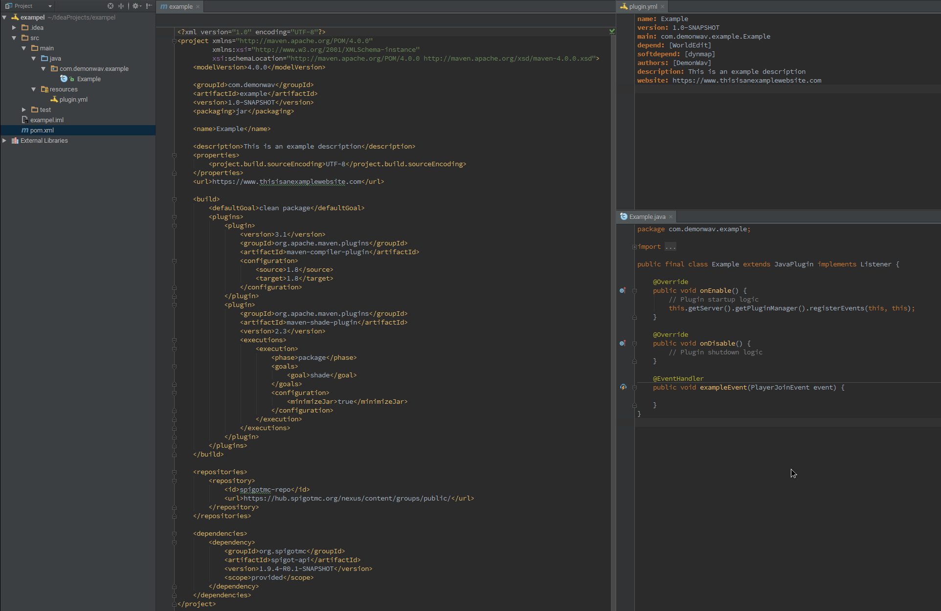Screen dimensions: 941x611
Task: Click the green inspection checkmark indicator
Action: 612,31
